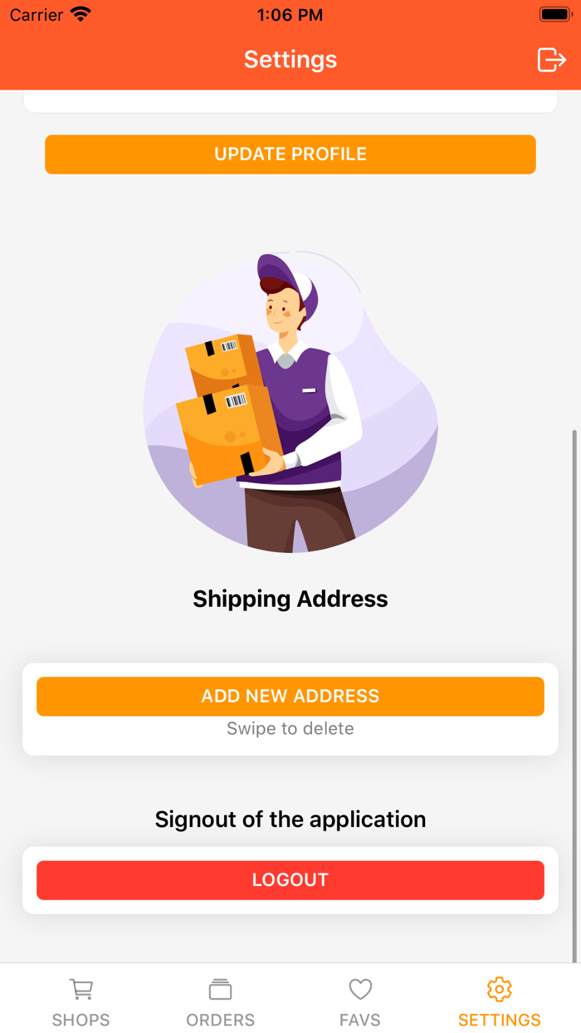Go to the ORDERS tab label
The image size is (581, 1033).
[221, 1020]
